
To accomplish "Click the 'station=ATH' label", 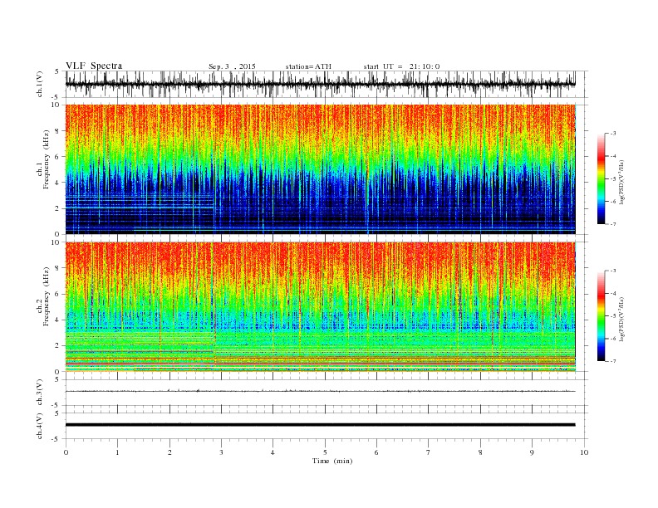I will pos(308,66).
